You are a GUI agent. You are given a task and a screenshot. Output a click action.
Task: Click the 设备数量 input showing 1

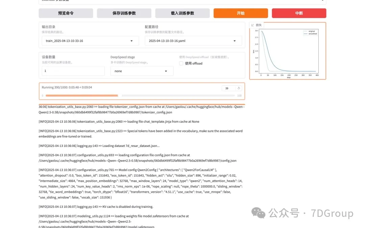[73, 71]
